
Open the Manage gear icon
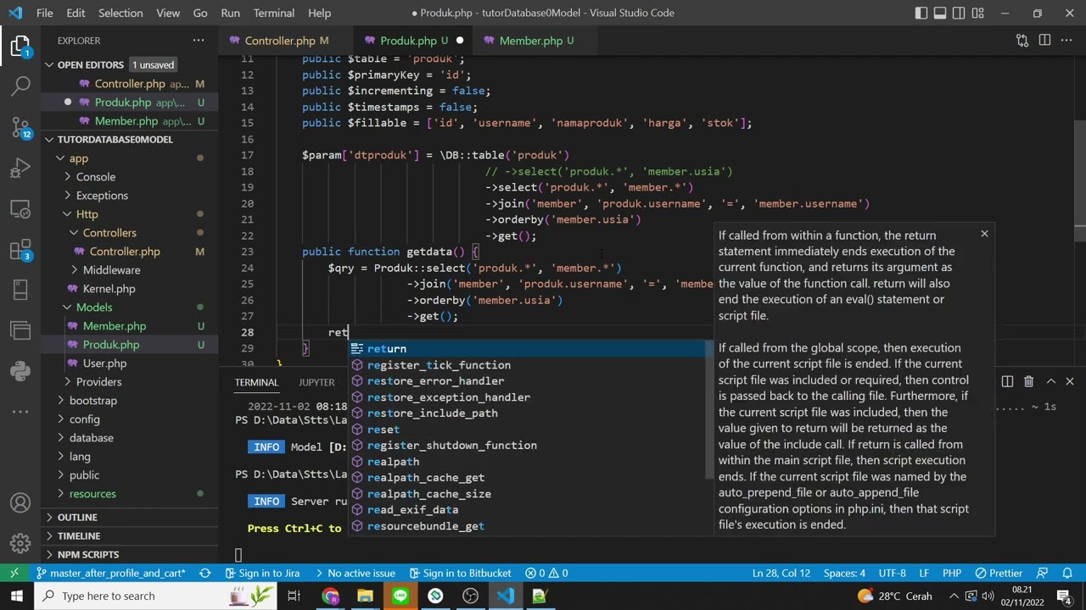pyautogui.click(x=20, y=543)
